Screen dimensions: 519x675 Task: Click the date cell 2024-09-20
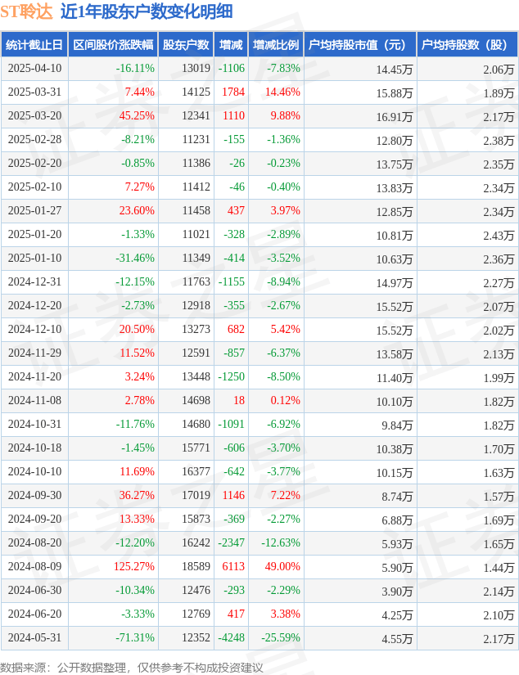35,518
